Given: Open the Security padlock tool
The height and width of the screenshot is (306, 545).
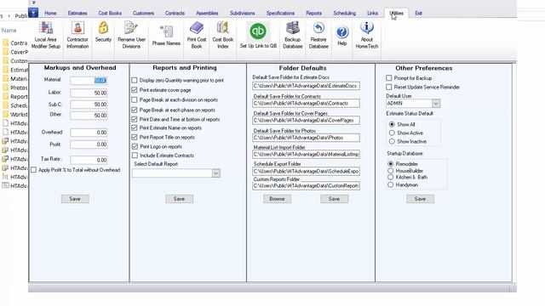Looking at the screenshot, I should point(103,32).
